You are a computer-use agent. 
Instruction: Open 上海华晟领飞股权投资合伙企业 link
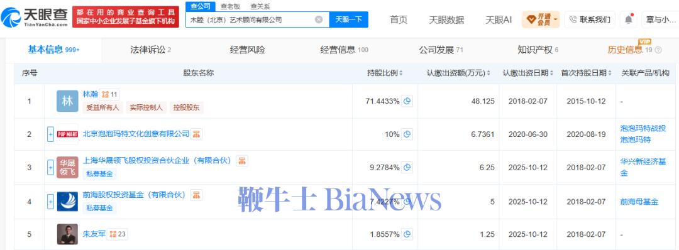[158, 161]
